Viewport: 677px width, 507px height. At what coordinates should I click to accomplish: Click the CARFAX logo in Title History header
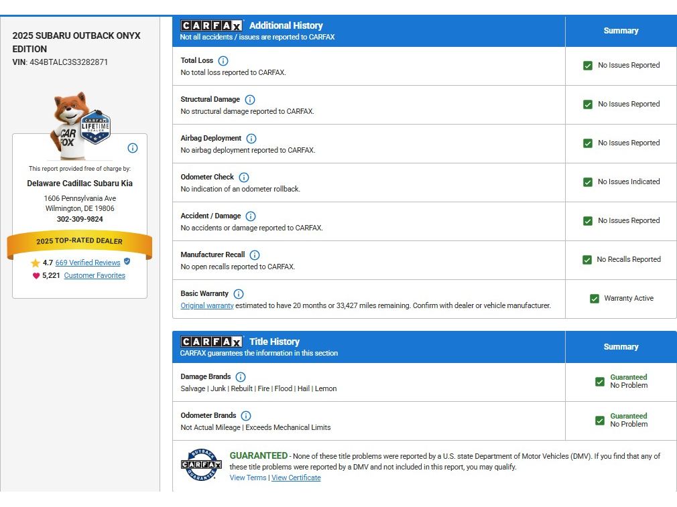click(x=211, y=342)
